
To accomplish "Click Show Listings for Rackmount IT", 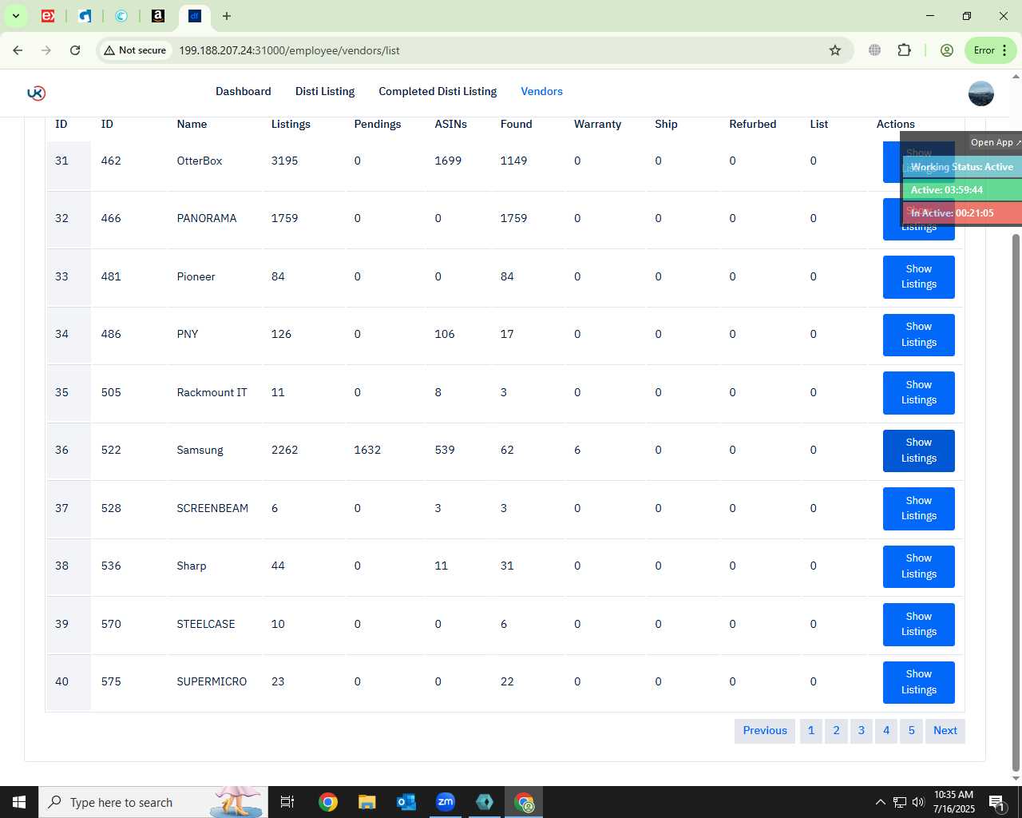I will (x=919, y=392).
